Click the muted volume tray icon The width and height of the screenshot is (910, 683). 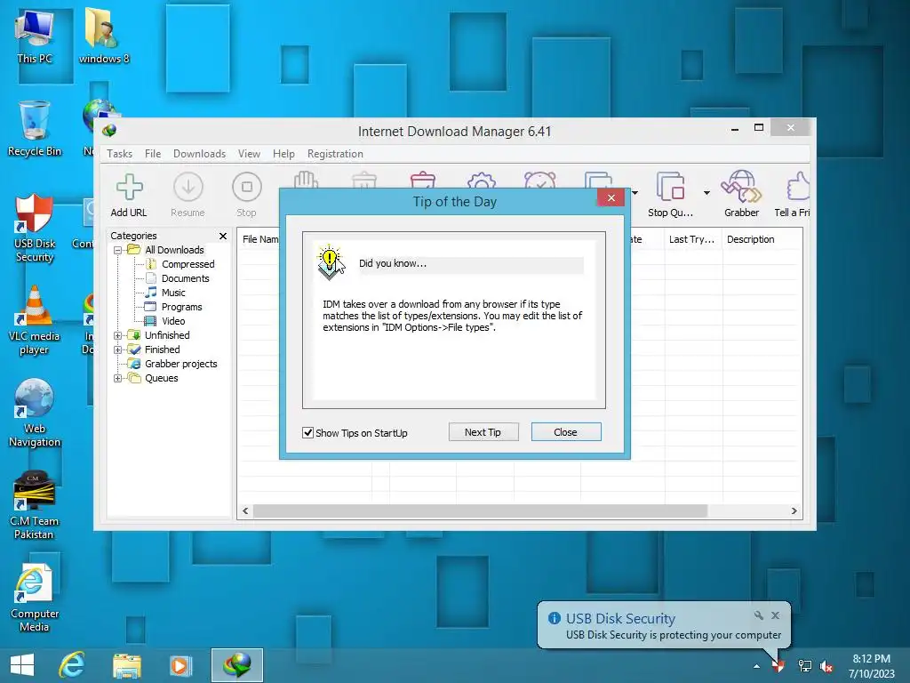[x=826, y=667]
